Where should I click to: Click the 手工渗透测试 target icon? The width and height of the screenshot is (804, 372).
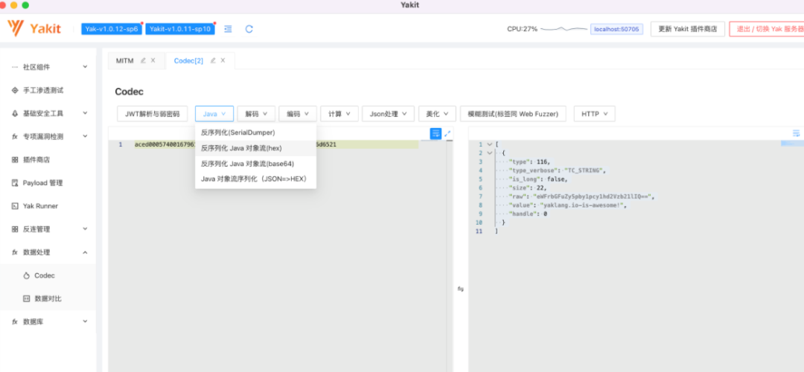[x=15, y=90]
